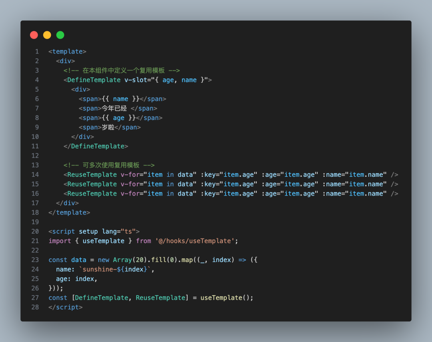
Task: Click the opening DefineTemplate tag on line 4
Action: coord(94,80)
